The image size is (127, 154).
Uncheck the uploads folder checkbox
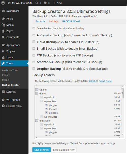(46, 113)
